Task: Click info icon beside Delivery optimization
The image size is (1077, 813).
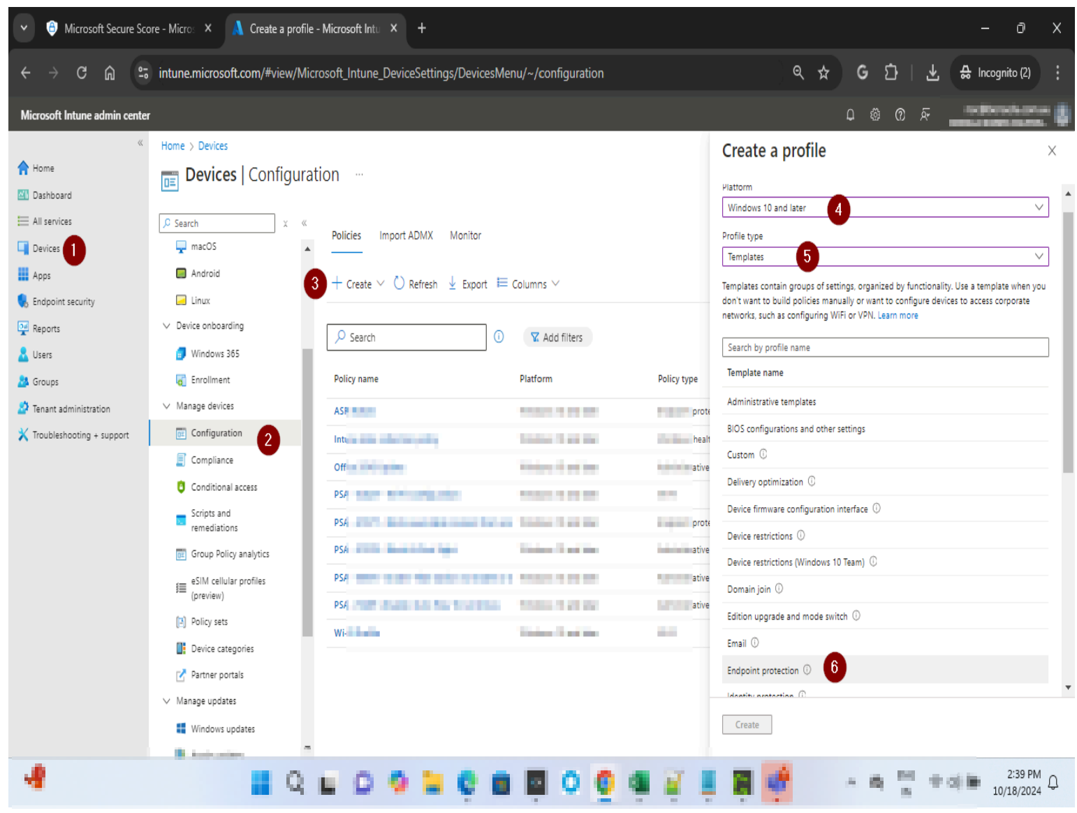Action: (x=812, y=481)
